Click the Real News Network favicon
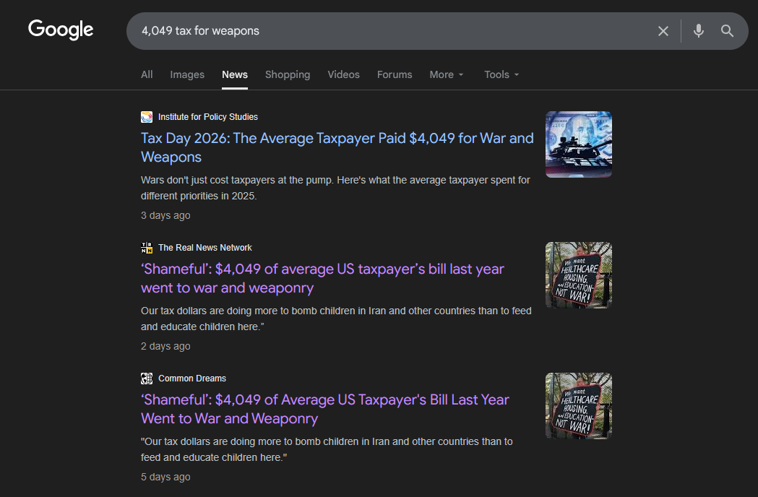 pos(147,248)
